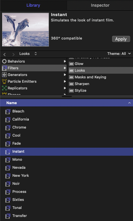The width and height of the screenshot is (133, 221).
Task: Select the Fade filter
Action: (66, 143)
